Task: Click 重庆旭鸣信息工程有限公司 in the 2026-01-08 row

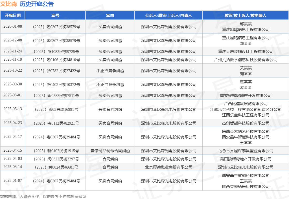Action: coord(246,30)
